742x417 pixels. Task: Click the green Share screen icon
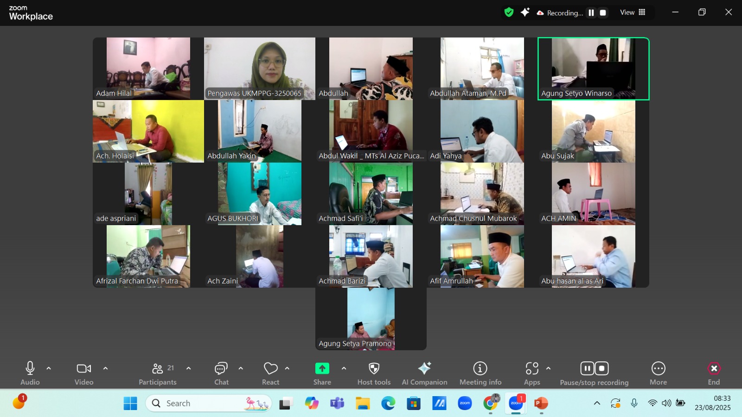pyautogui.click(x=322, y=368)
